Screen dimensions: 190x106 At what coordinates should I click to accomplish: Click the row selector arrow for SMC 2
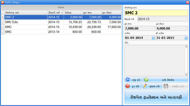click(3, 17)
